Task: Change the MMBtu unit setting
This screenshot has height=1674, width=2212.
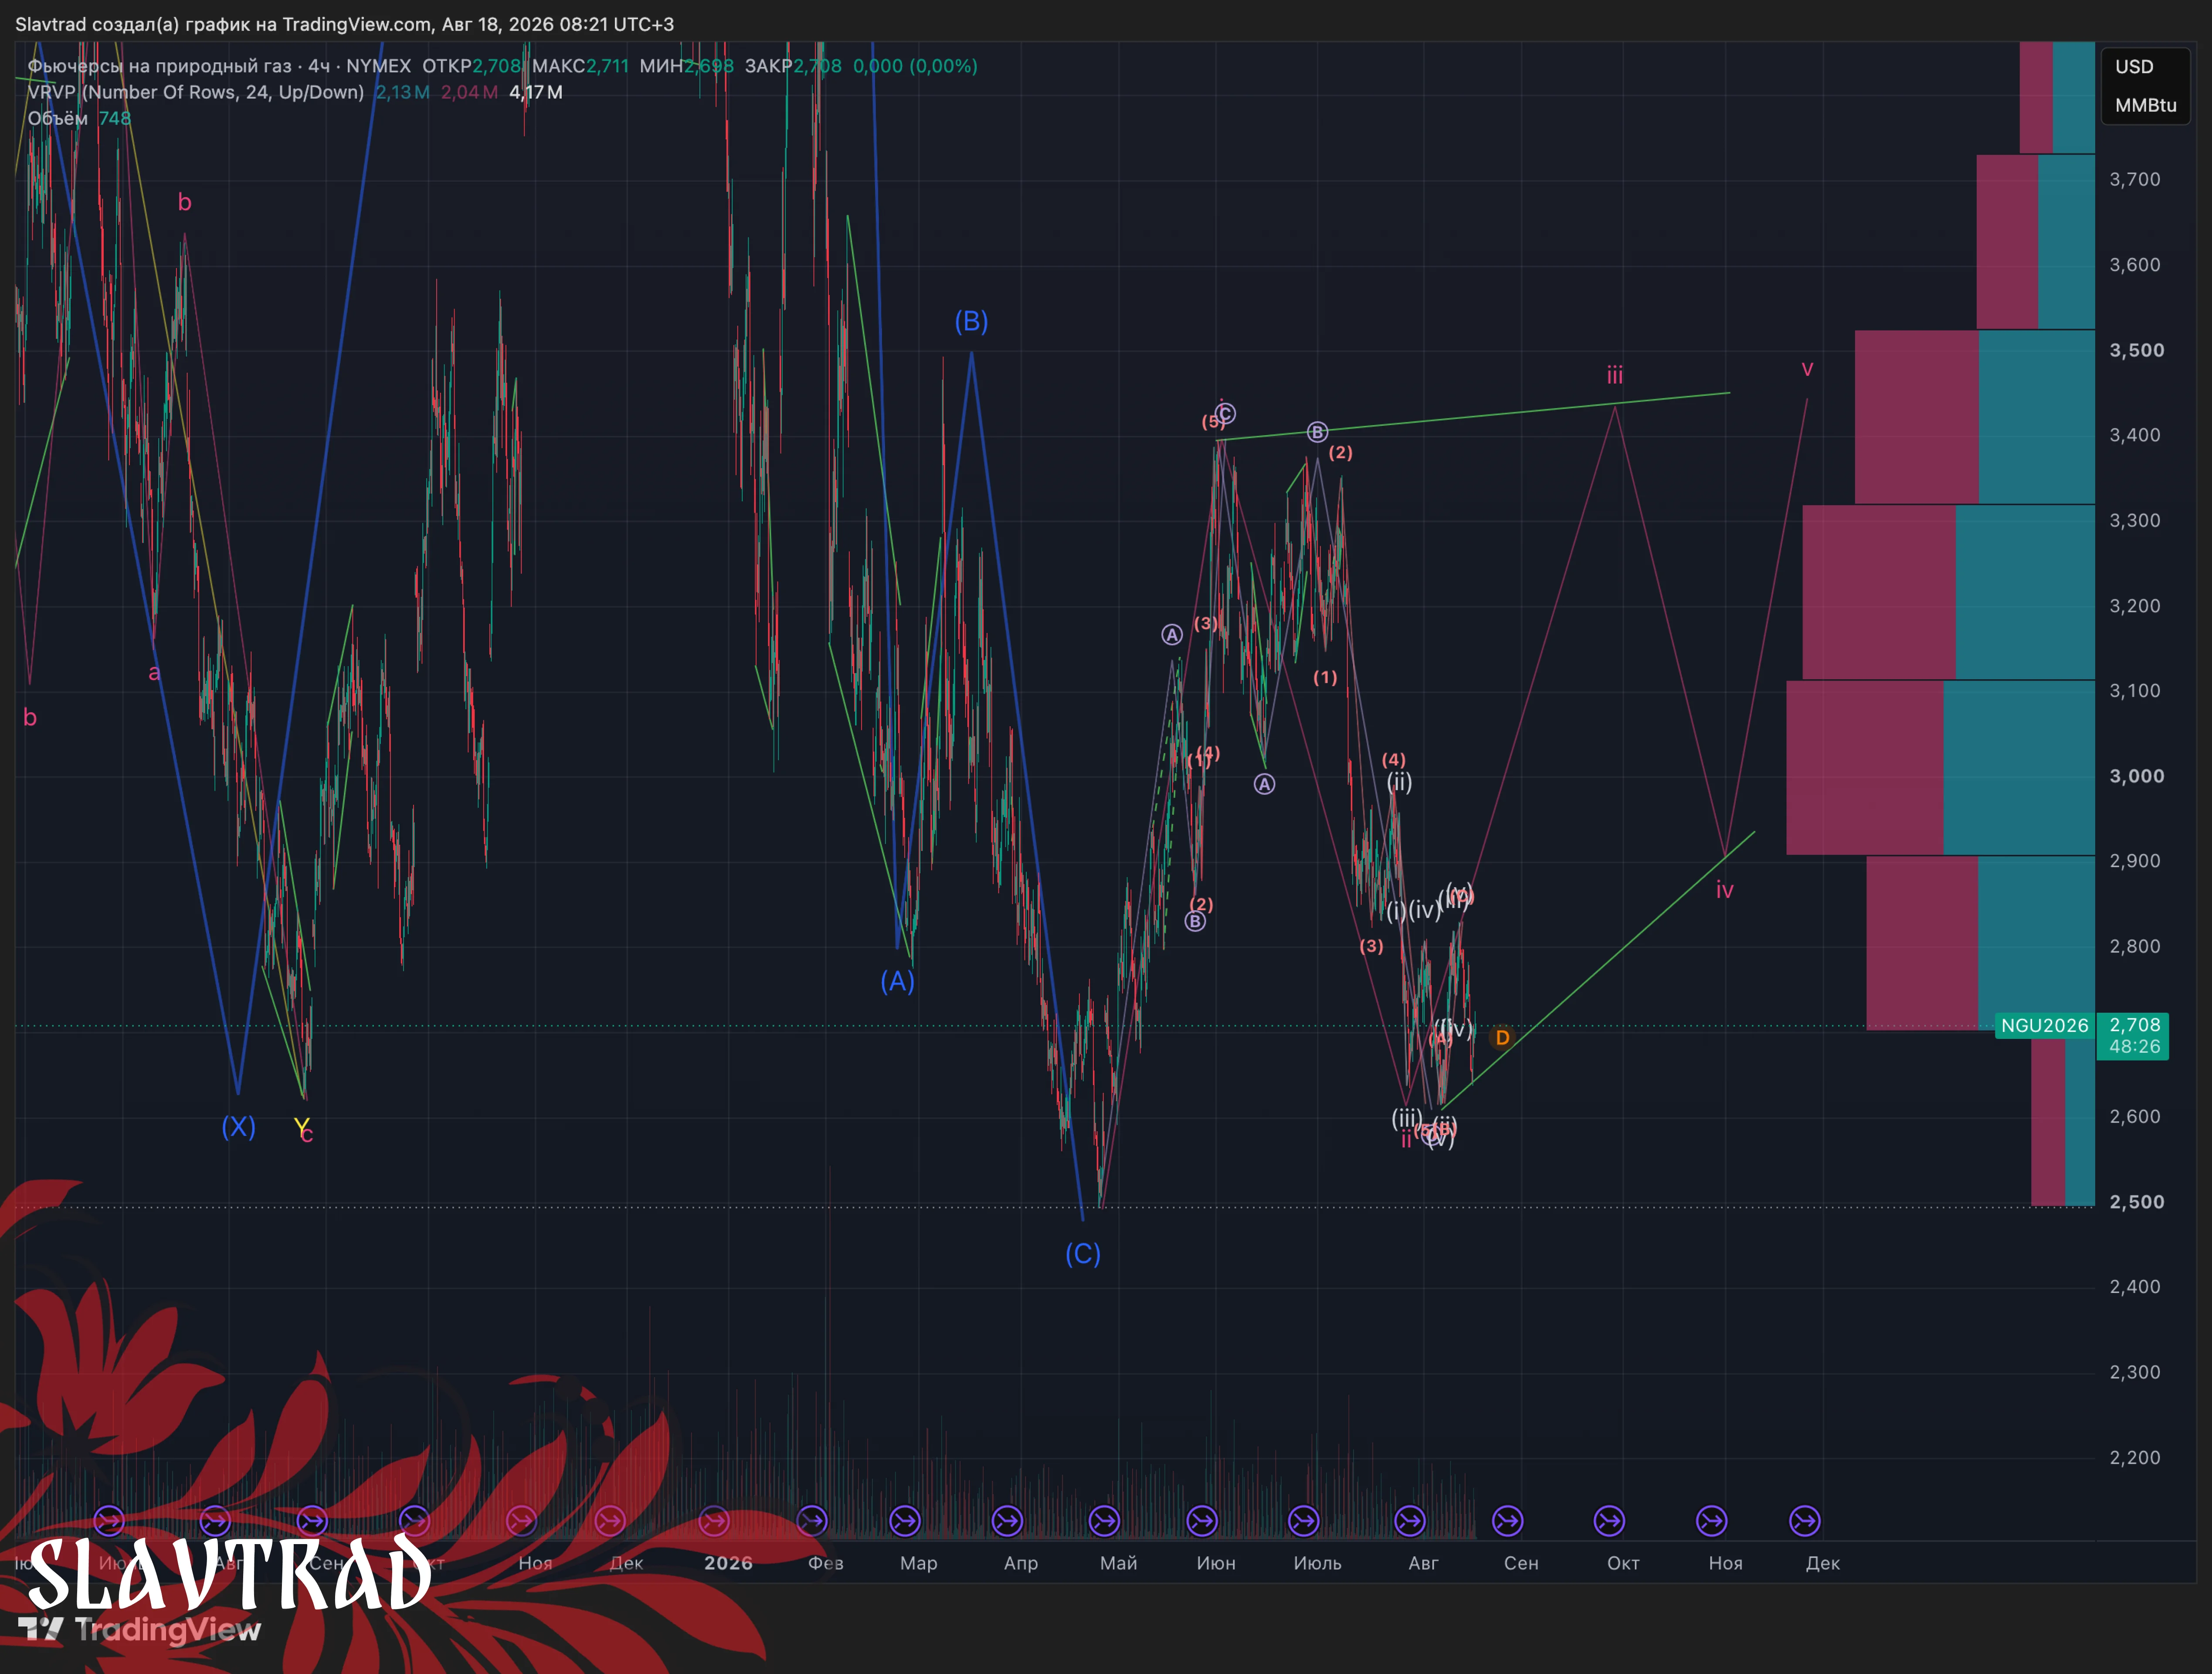Action: tap(2146, 105)
